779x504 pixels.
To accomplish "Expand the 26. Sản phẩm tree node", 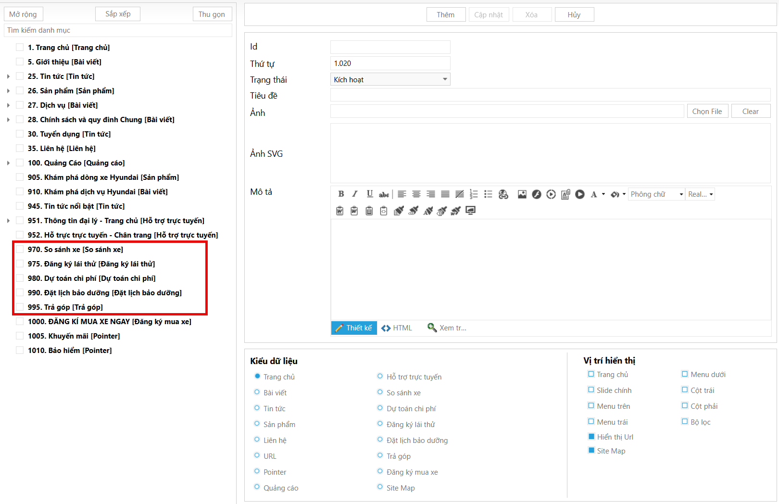I will pos(8,91).
